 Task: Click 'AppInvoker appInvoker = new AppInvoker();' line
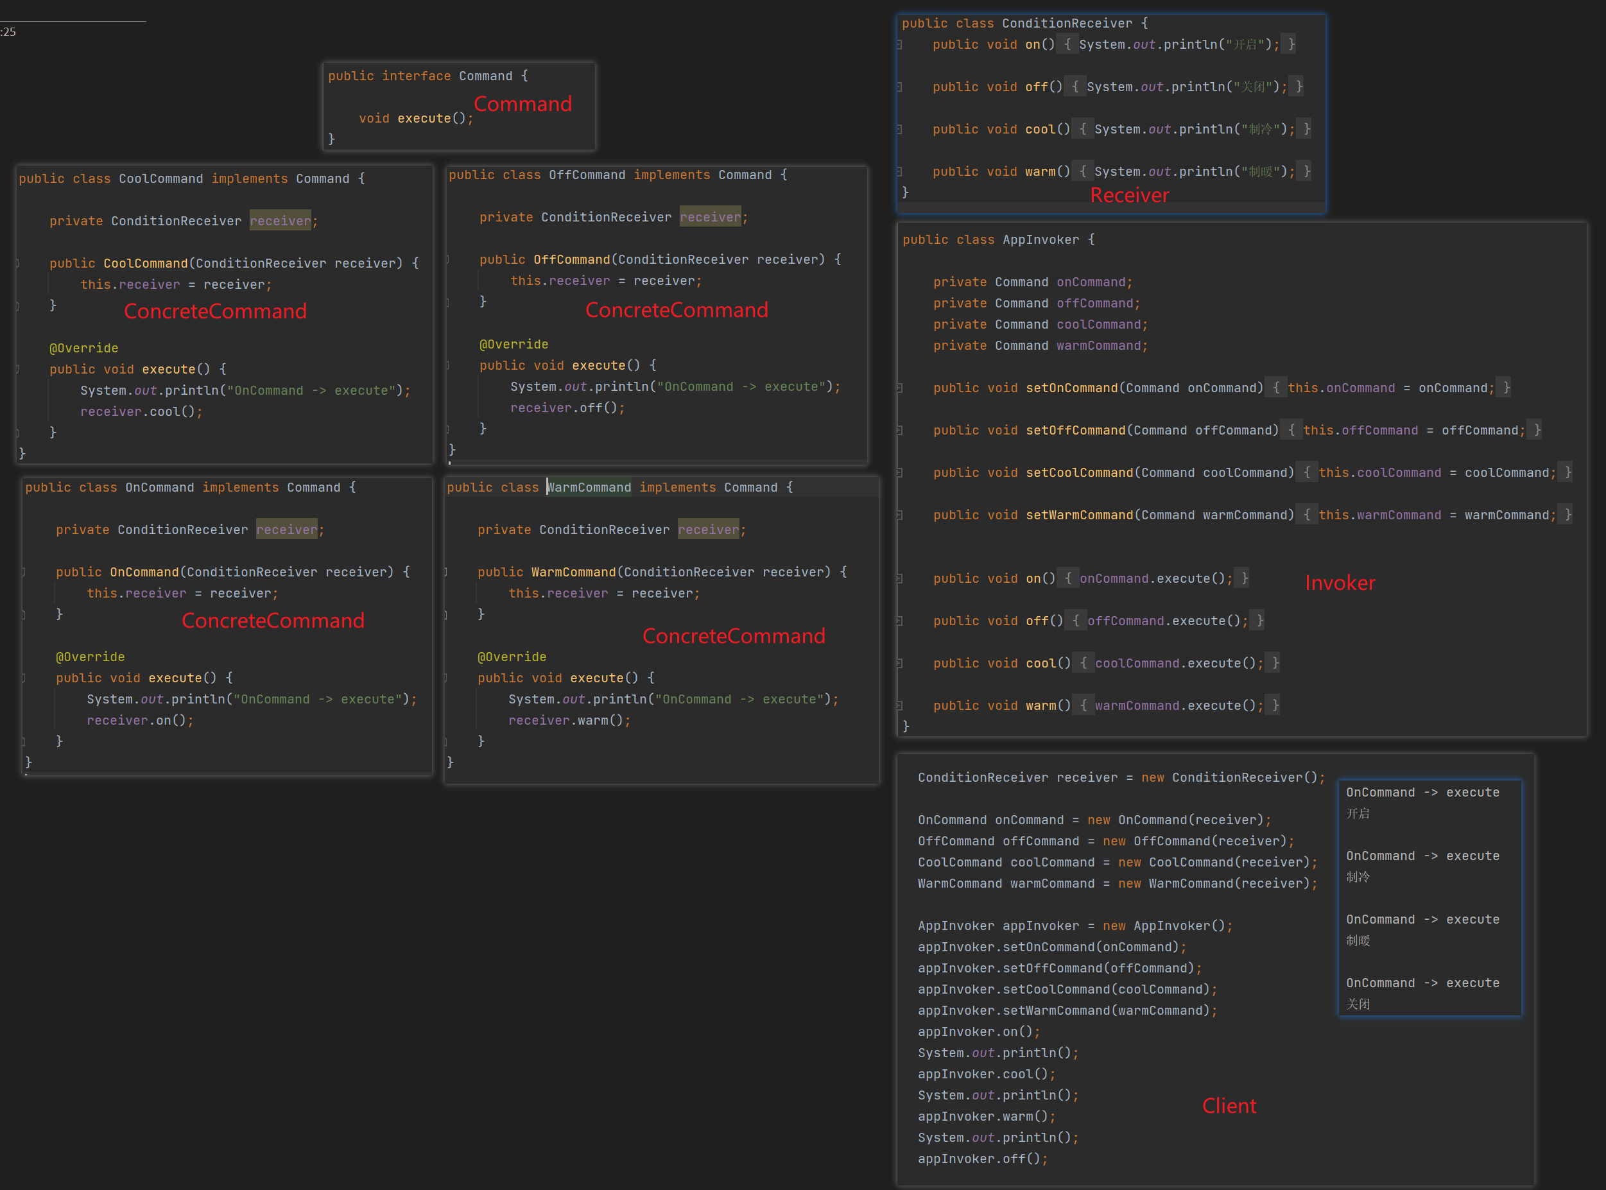pos(1075,926)
